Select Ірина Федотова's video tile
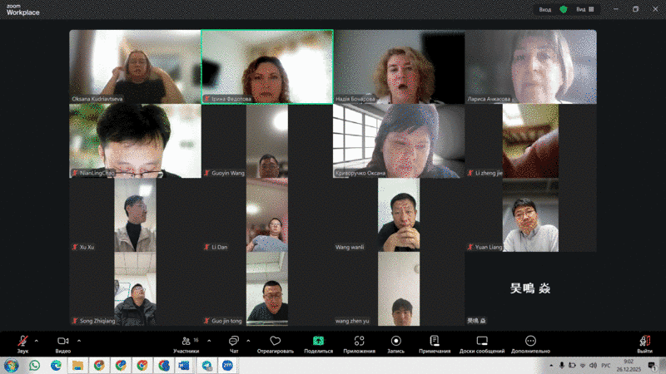The width and height of the screenshot is (666, 374). (266, 66)
